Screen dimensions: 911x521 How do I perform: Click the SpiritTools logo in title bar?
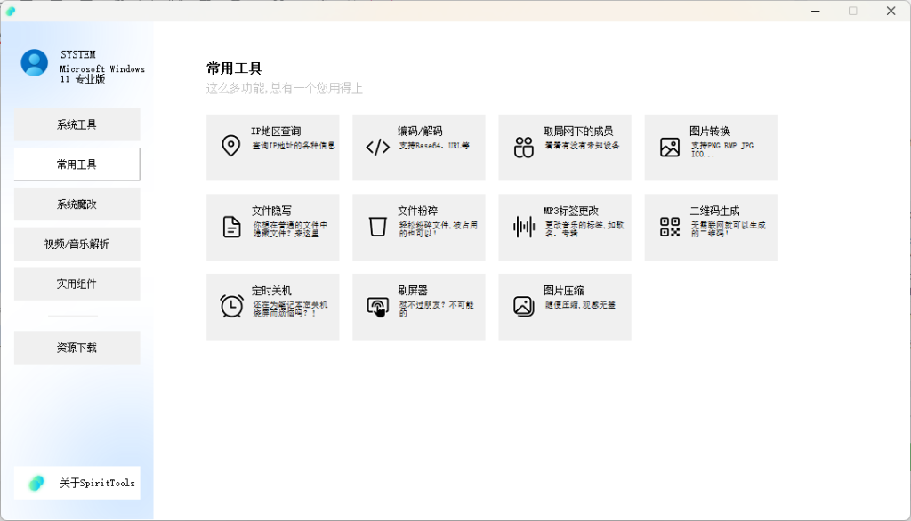pyautogui.click(x=11, y=11)
